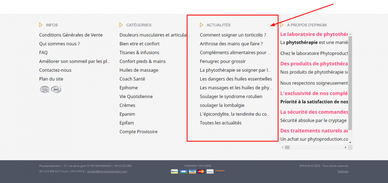Open Les massages et les huiles article
This screenshot has width=388, height=183.
coord(236,88)
